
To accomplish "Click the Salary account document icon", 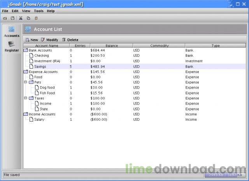I will (31, 119).
